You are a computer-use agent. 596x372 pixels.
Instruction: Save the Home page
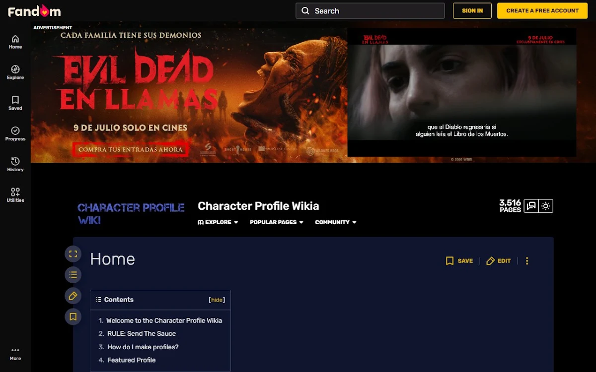pos(459,261)
